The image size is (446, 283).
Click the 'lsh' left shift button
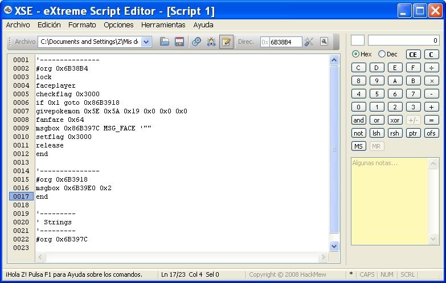(x=377, y=133)
